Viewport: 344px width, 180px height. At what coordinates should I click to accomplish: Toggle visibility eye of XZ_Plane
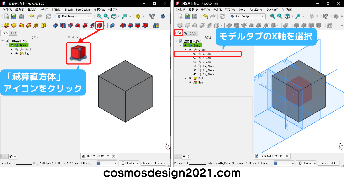pos(195,70)
